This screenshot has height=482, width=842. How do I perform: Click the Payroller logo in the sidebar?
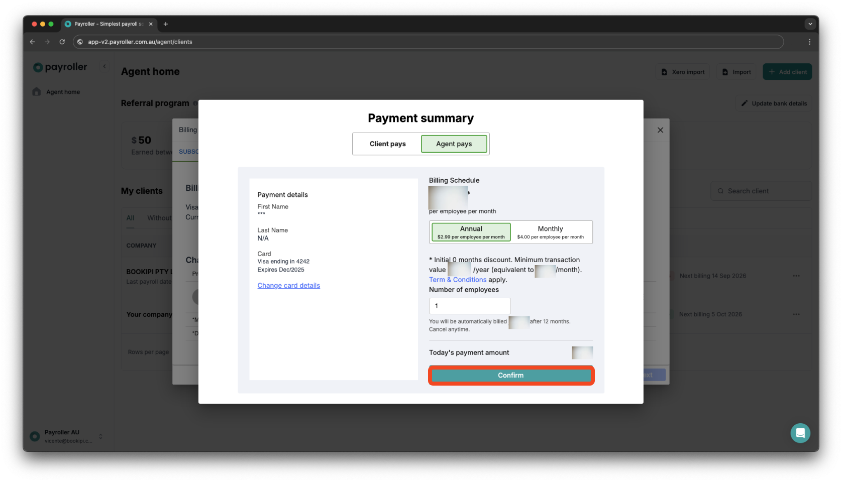tap(59, 67)
